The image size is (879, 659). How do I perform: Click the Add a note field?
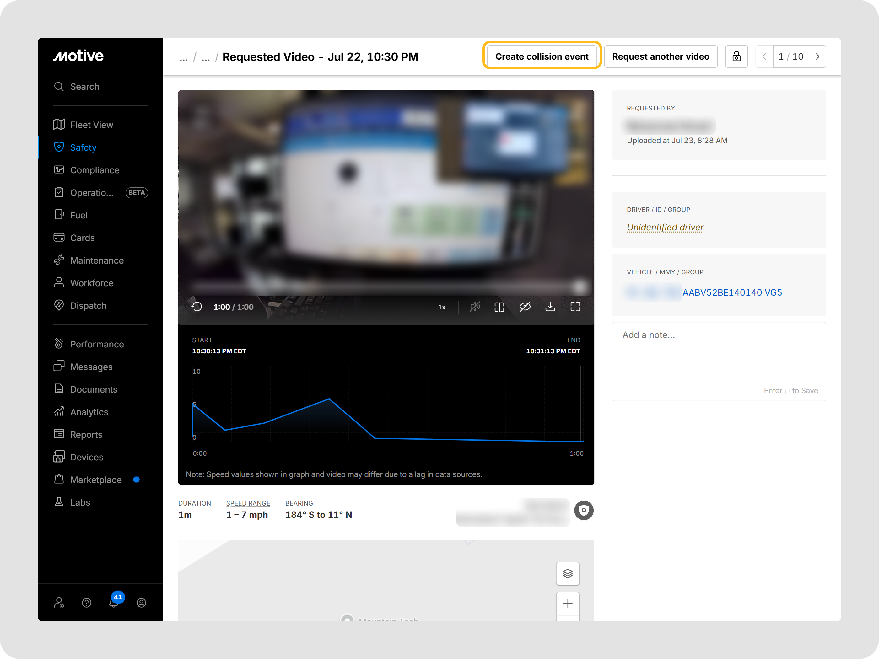tap(719, 361)
